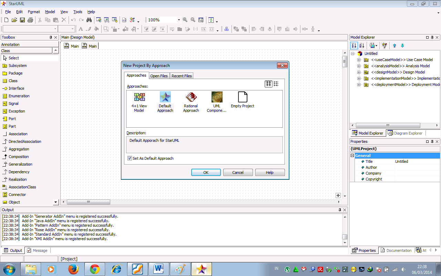Pin the Toolbox panel
This screenshot has height=276, width=441.
[51, 37]
